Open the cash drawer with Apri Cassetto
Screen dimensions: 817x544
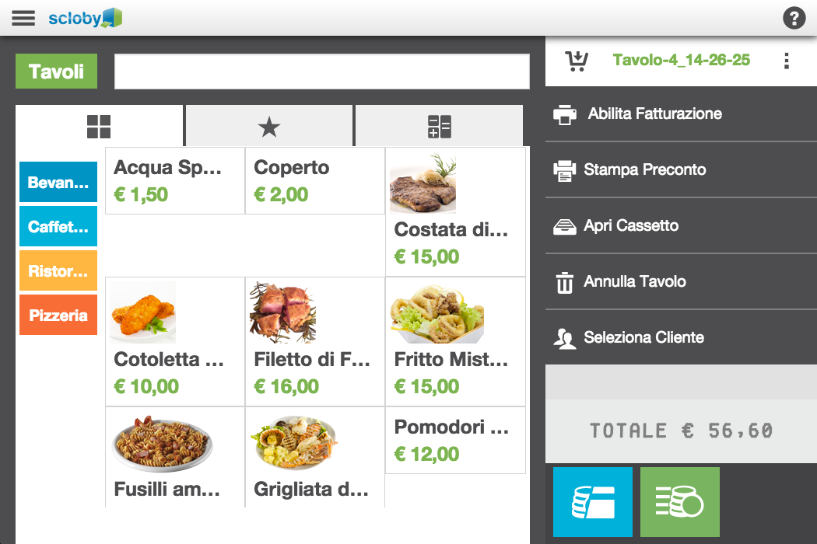pyautogui.click(x=630, y=226)
